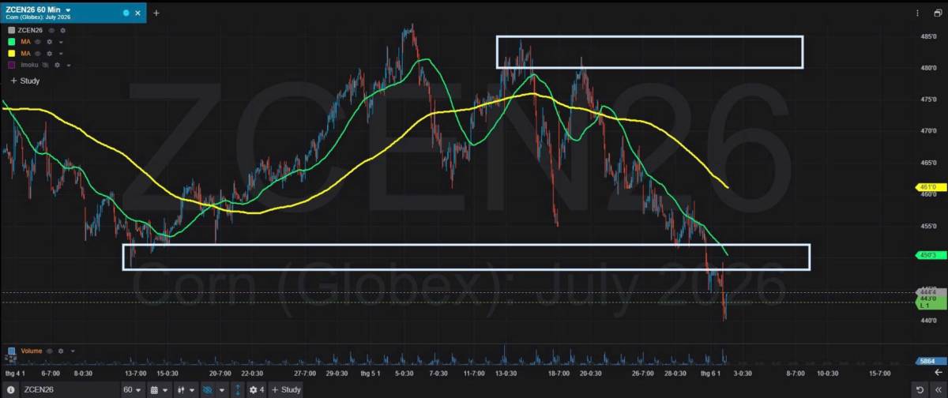Close the ZCEN26 60 Min chart tab
The image size is (948, 398).
pos(137,13)
